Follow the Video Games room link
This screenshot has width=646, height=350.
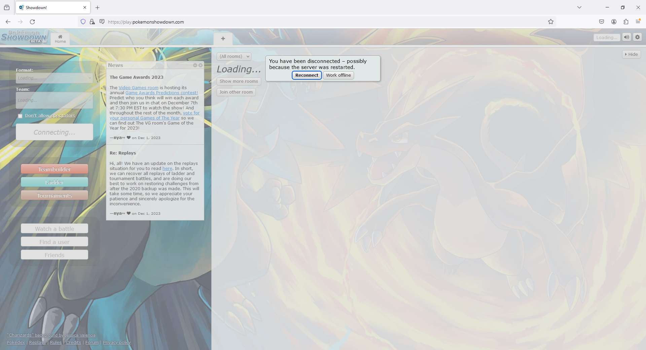pos(138,88)
